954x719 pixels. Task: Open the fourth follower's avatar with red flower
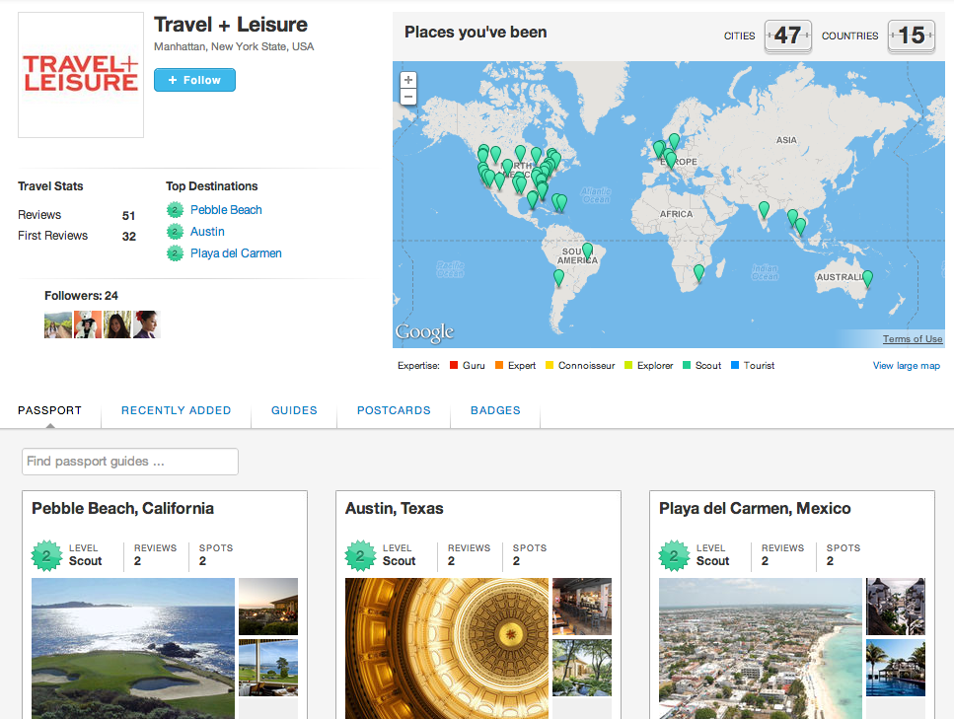pyautogui.click(x=147, y=324)
